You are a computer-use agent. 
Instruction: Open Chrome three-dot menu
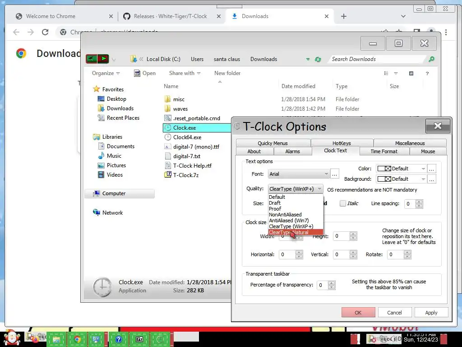click(x=446, y=32)
